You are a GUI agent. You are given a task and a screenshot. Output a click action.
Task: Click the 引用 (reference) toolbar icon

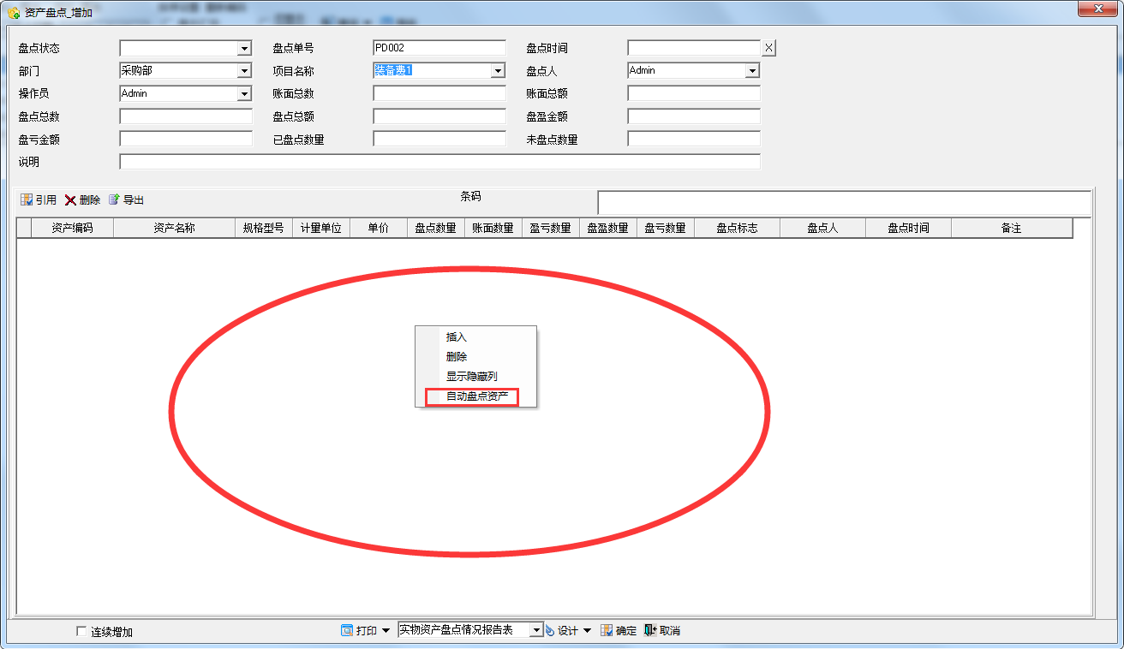27,199
